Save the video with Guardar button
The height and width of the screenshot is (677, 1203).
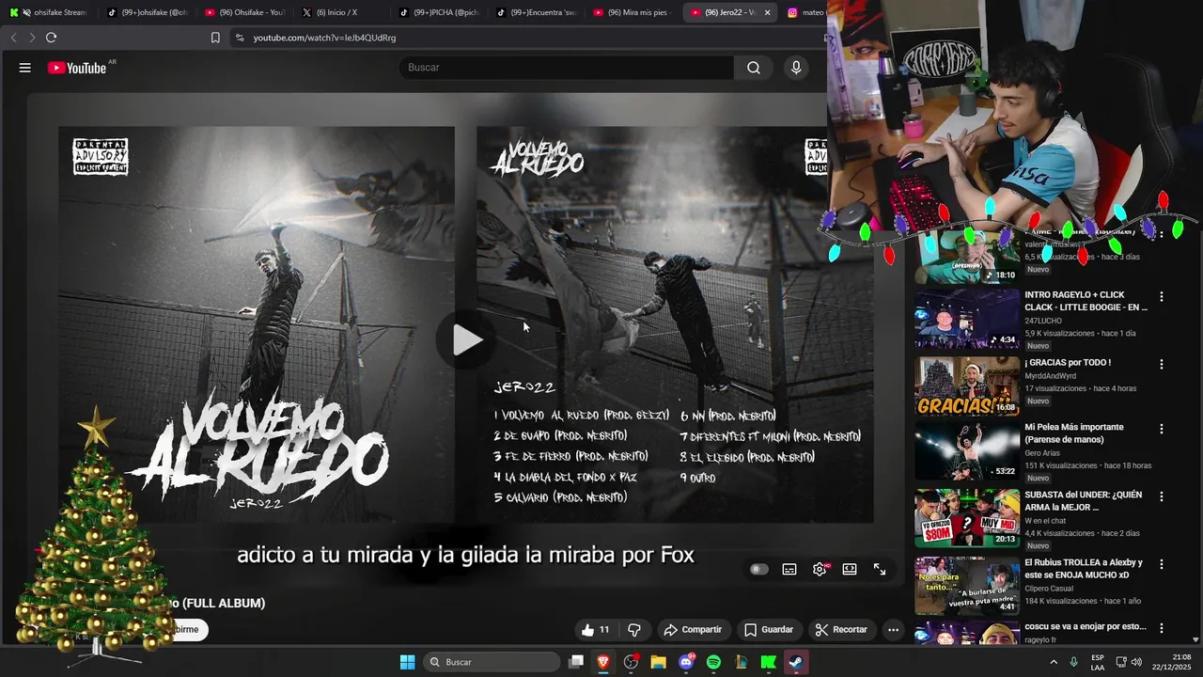(769, 630)
